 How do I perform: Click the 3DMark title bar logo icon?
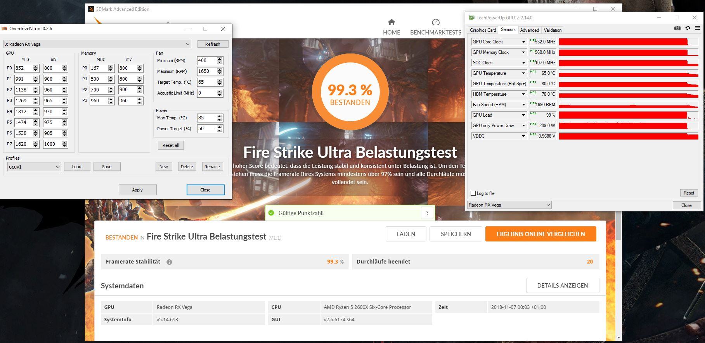coord(91,9)
